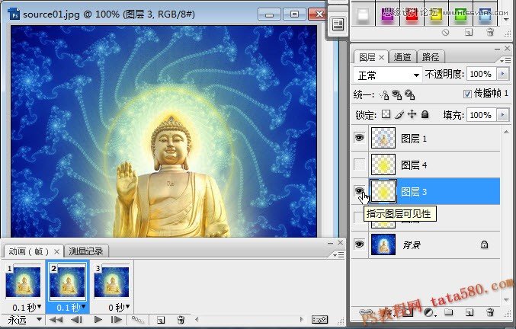The height and width of the screenshot is (329, 516).
Task: Toggle lock position
Action: pyautogui.click(x=412, y=114)
